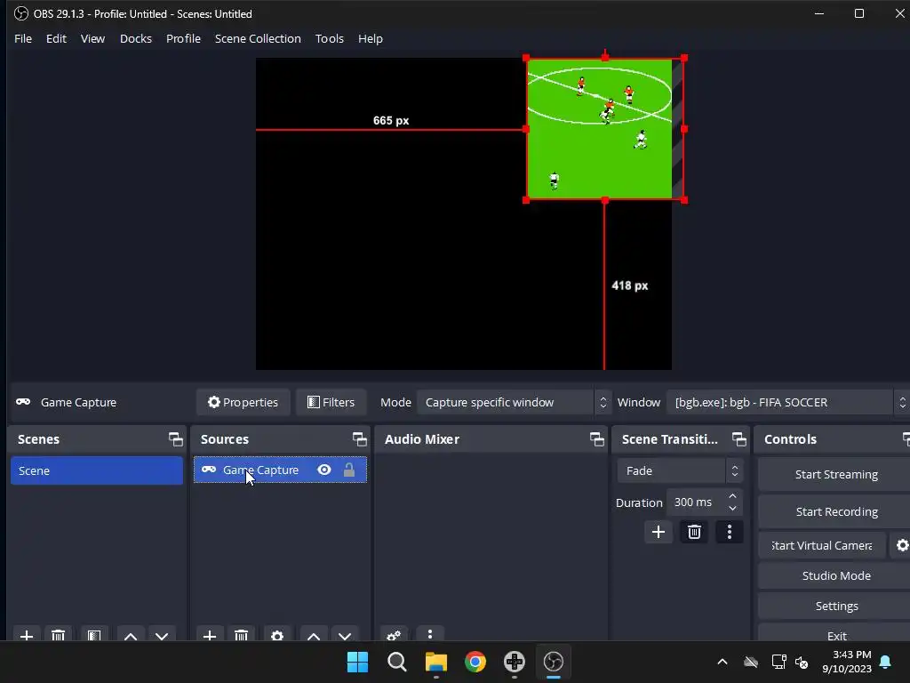Open the File menu
Image resolution: width=910 pixels, height=683 pixels.
(23, 38)
